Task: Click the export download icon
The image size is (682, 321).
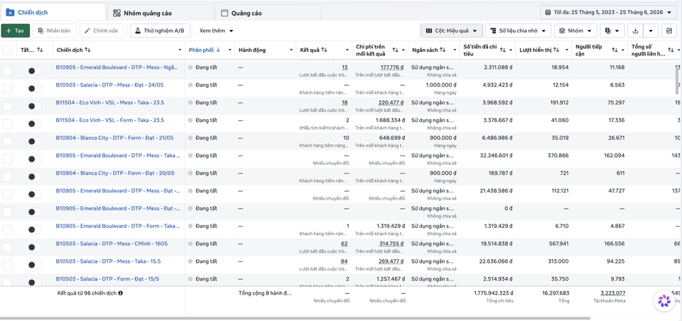Action: coord(635,31)
